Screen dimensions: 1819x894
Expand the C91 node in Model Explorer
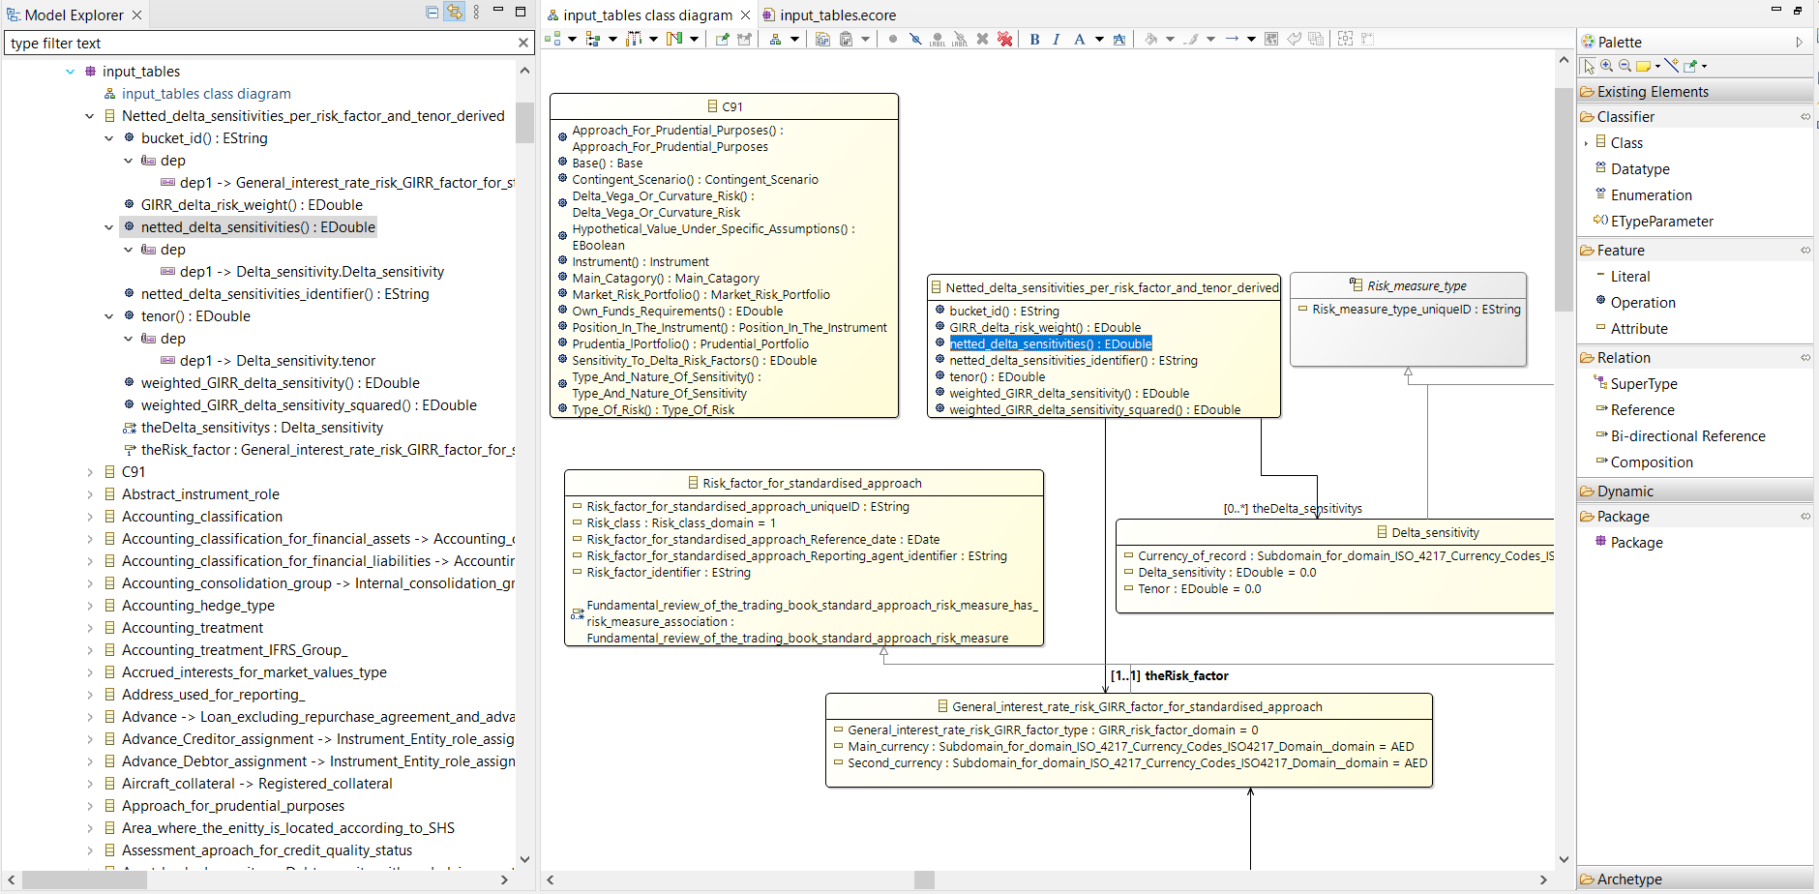(89, 471)
